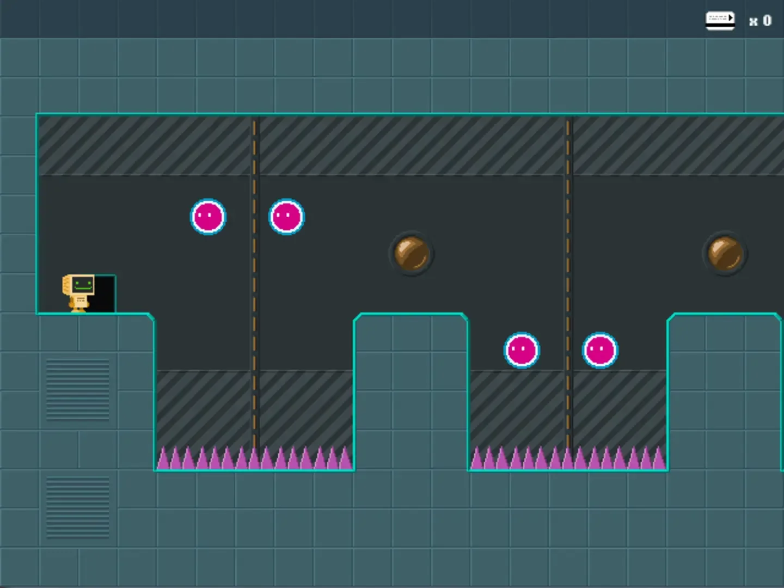
Task: Click the brown orb above the center pillar
Action: tap(411, 254)
